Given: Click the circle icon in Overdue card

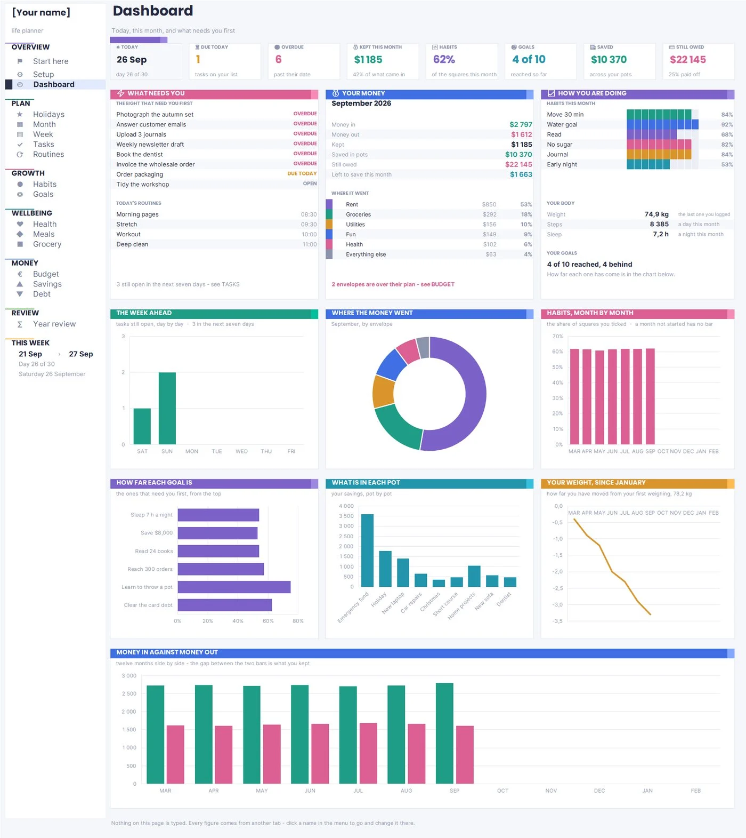Looking at the screenshot, I should [x=277, y=47].
